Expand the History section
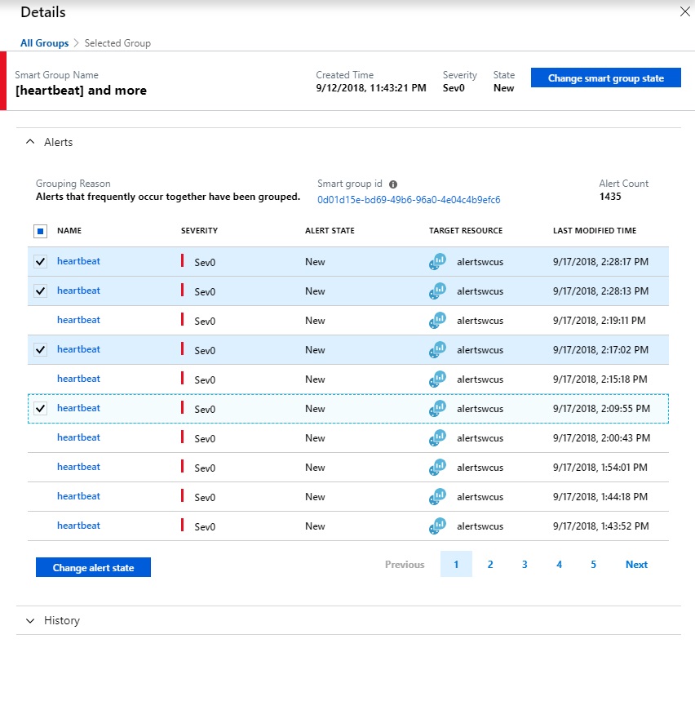Image resolution: width=695 pixels, height=701 pixels. (31, 620)
